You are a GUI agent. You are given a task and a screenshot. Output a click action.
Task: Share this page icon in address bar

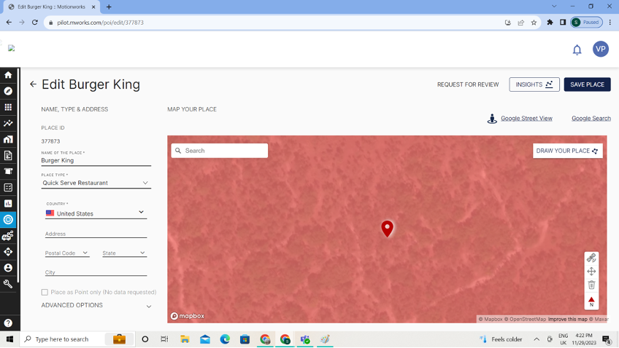point(520,23)
